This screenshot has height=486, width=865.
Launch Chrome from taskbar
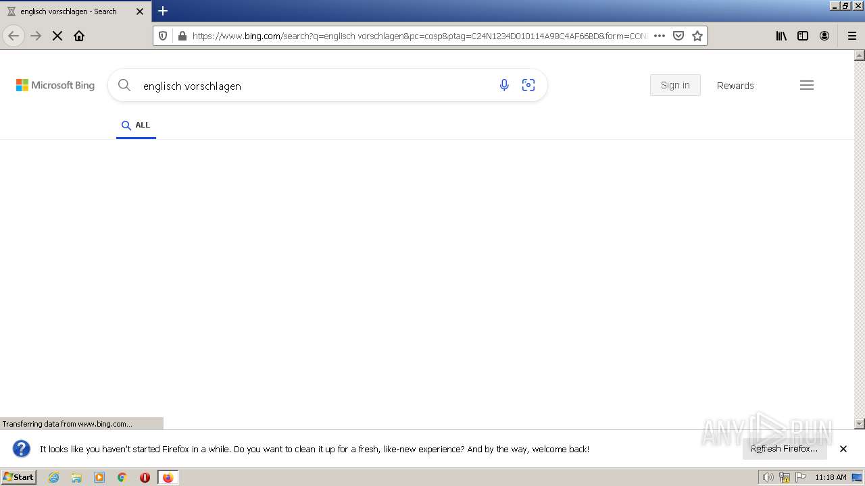point(122,477)
